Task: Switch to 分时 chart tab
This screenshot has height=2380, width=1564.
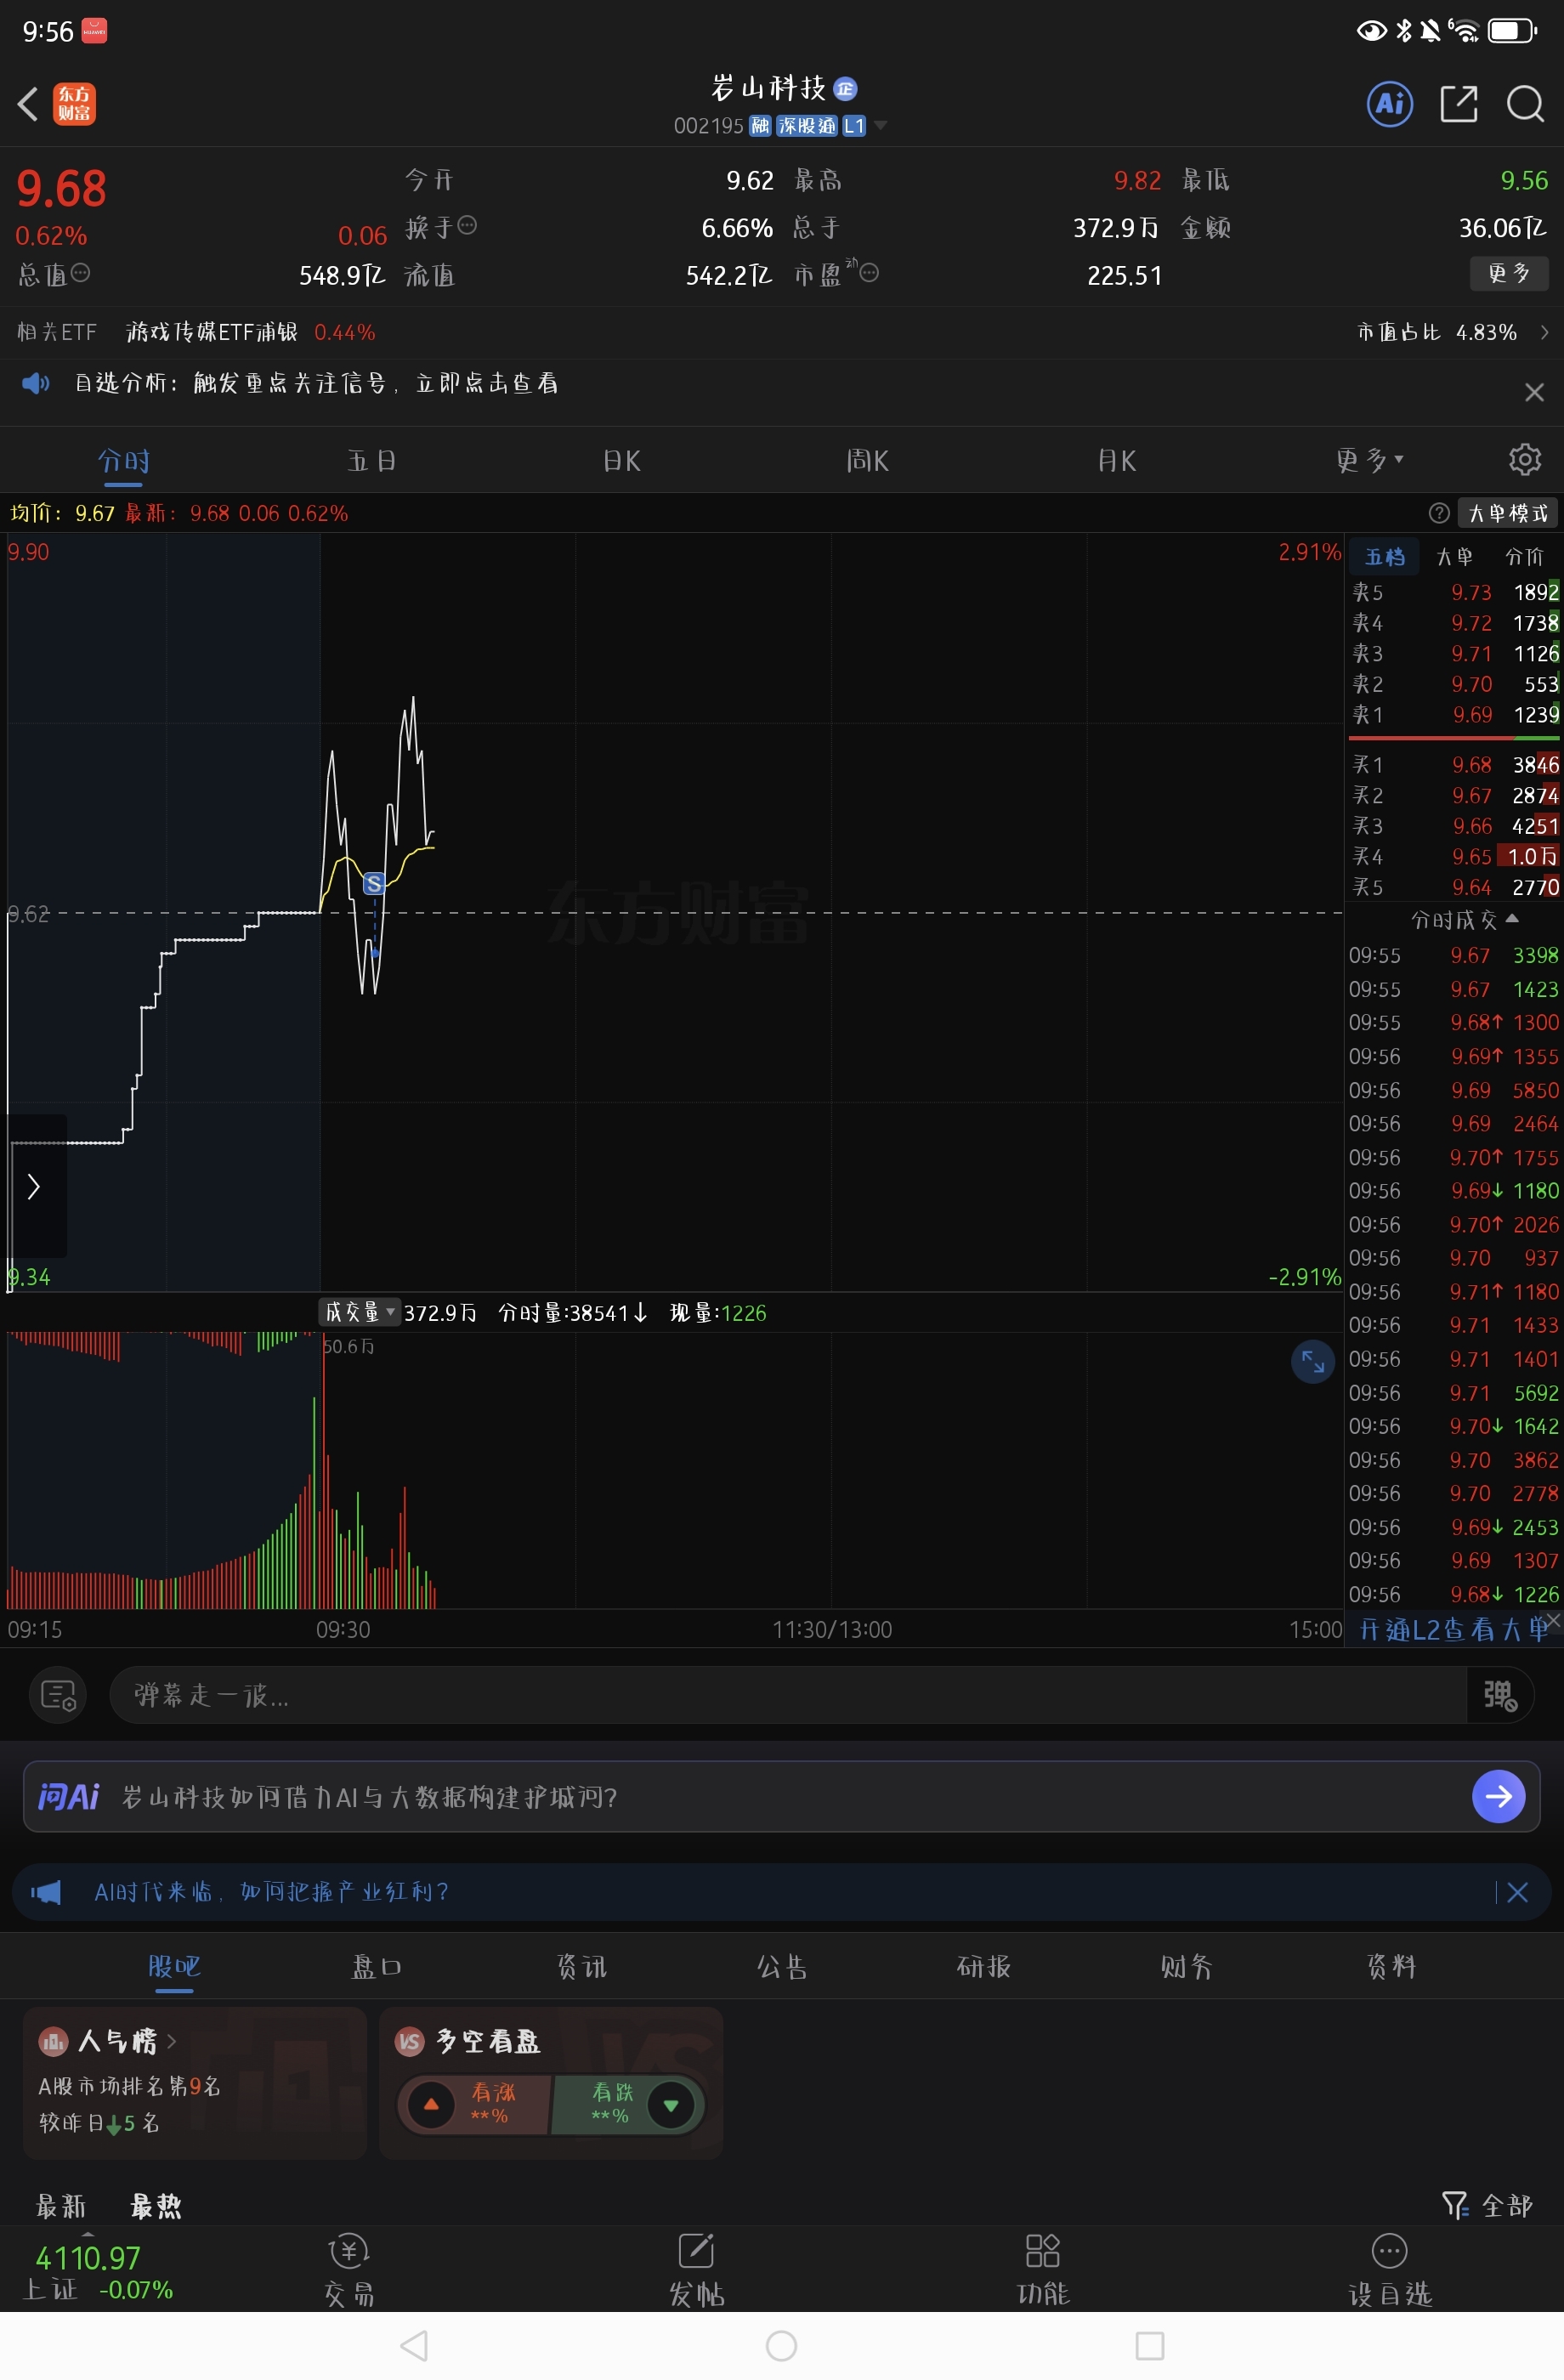Action: (x=124, y=461)
